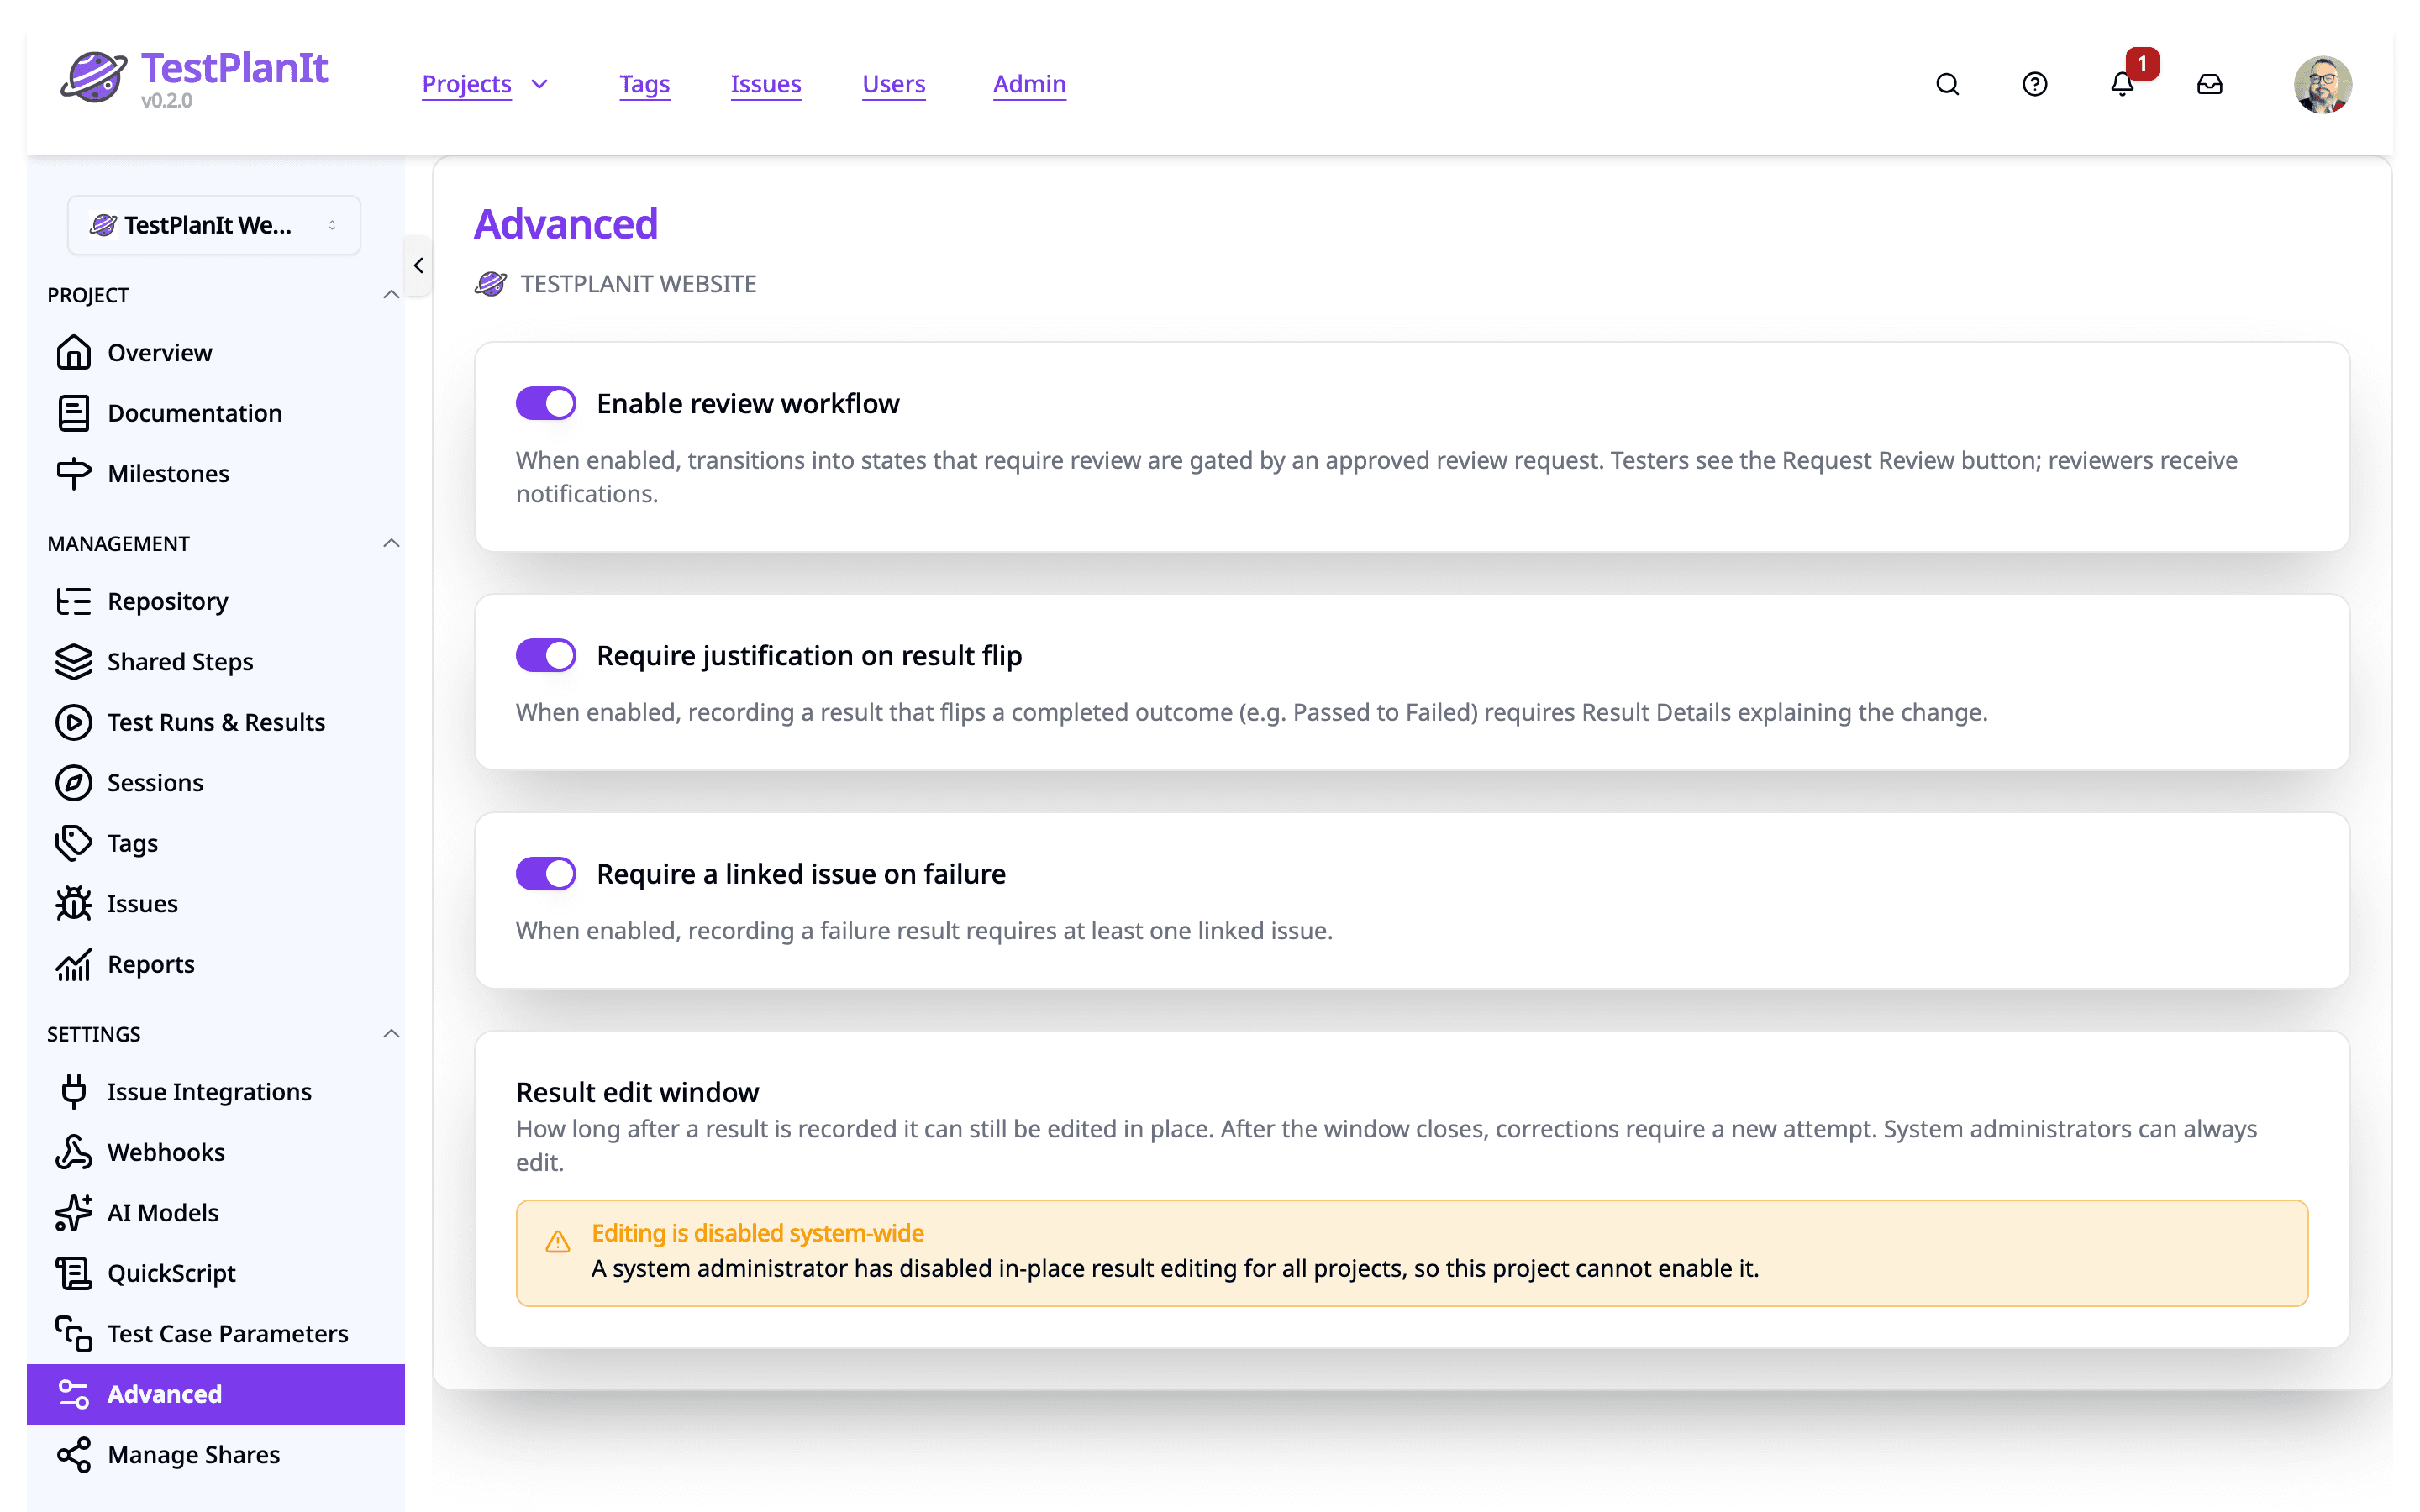Click the Result edit window heading
The image size is (2420, 1512).
pos(637,1092)
